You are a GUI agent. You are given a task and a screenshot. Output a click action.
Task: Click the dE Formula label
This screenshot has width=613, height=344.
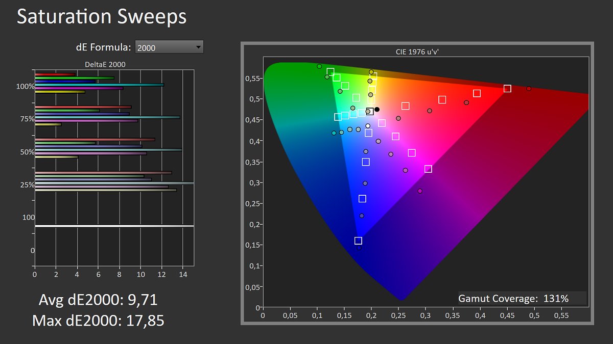point(104,47)
